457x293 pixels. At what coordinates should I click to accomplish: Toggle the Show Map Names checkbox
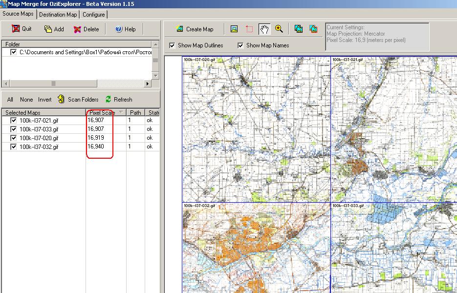[x=240, y=45]
